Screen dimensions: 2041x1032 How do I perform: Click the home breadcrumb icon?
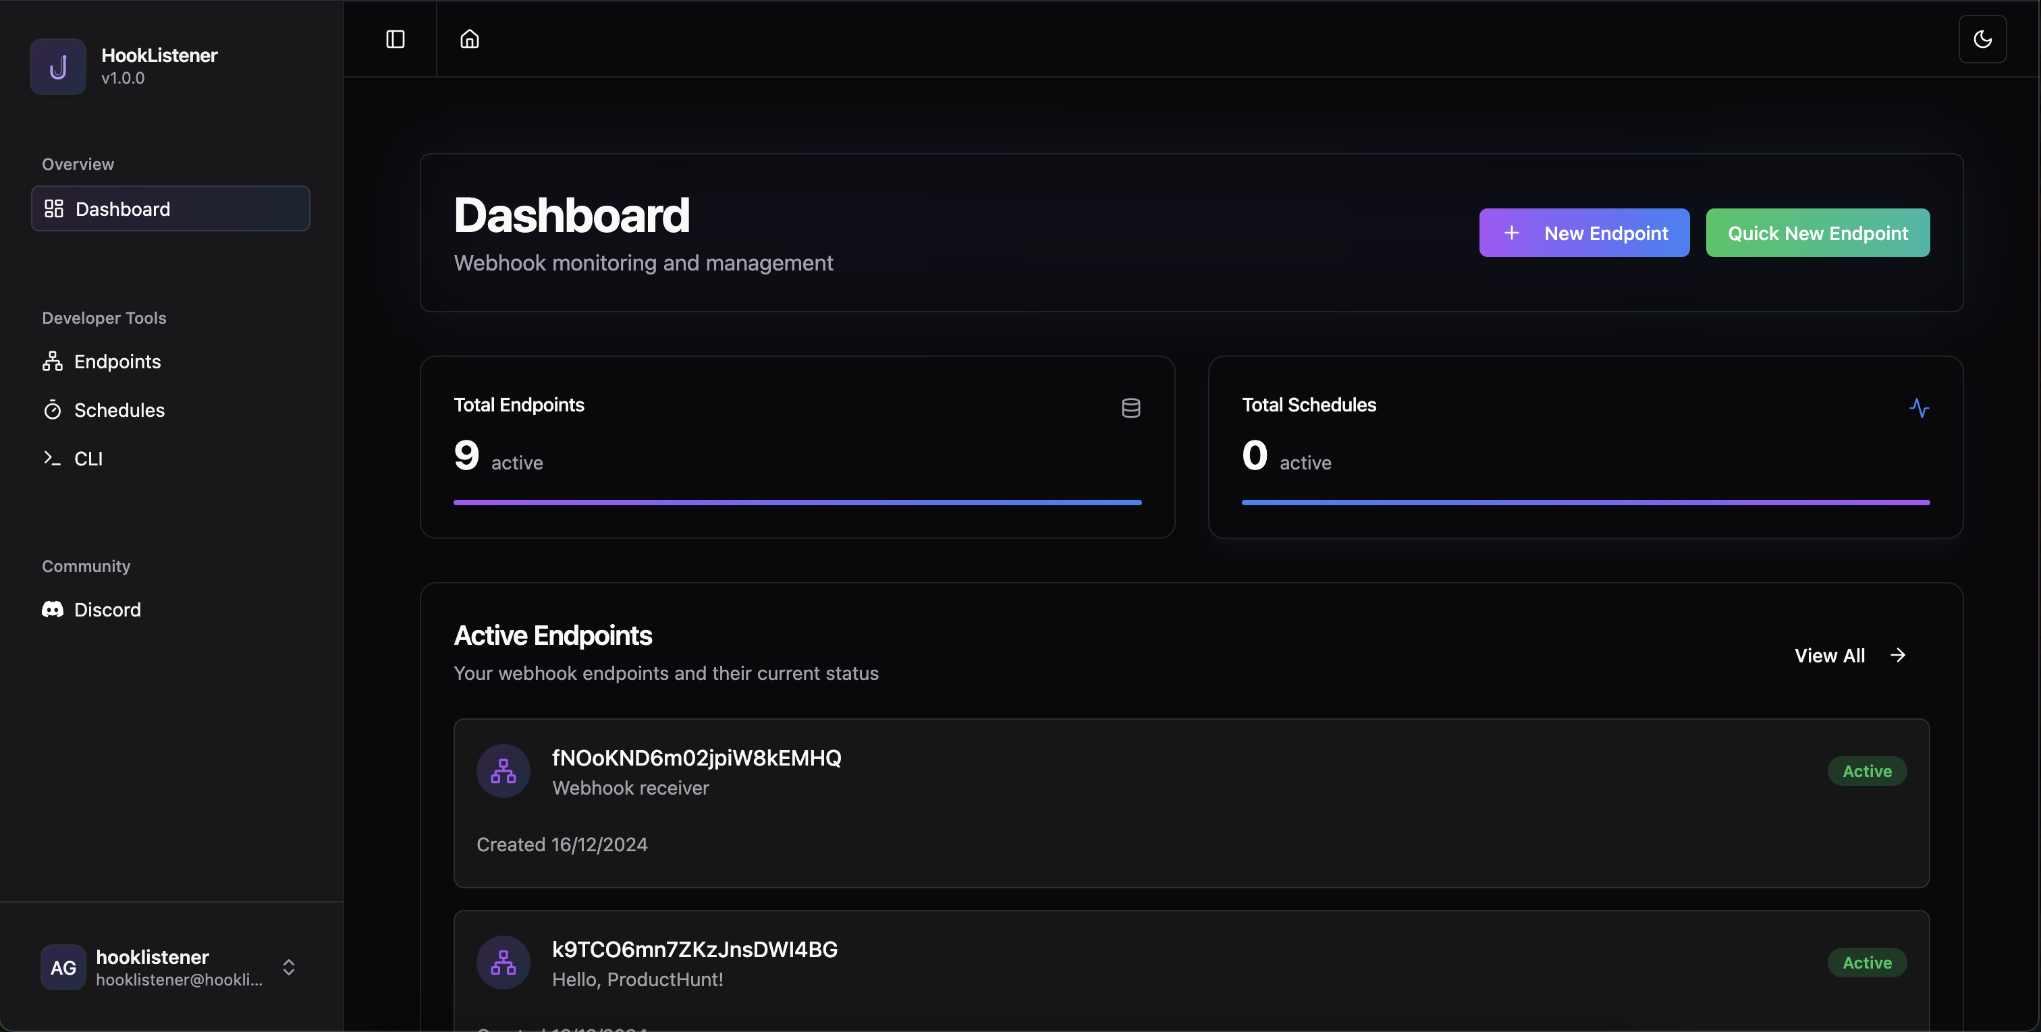pos(470,39)
